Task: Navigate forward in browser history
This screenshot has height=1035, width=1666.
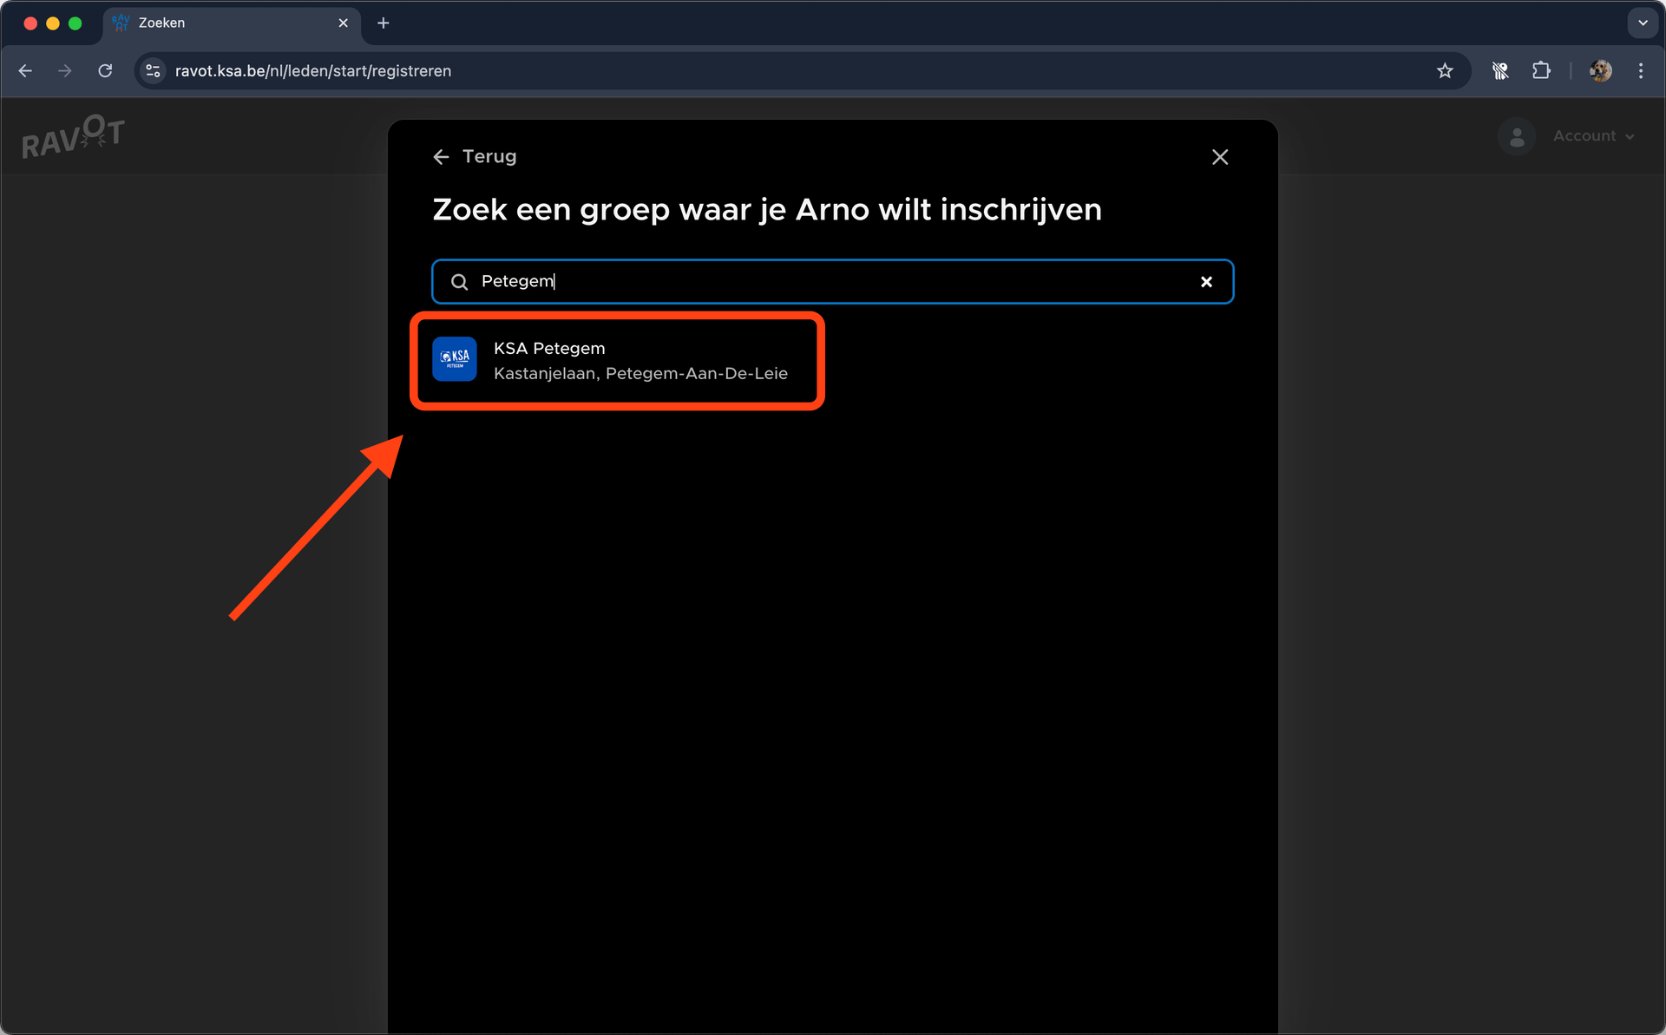Action: (x=65, y=71)
